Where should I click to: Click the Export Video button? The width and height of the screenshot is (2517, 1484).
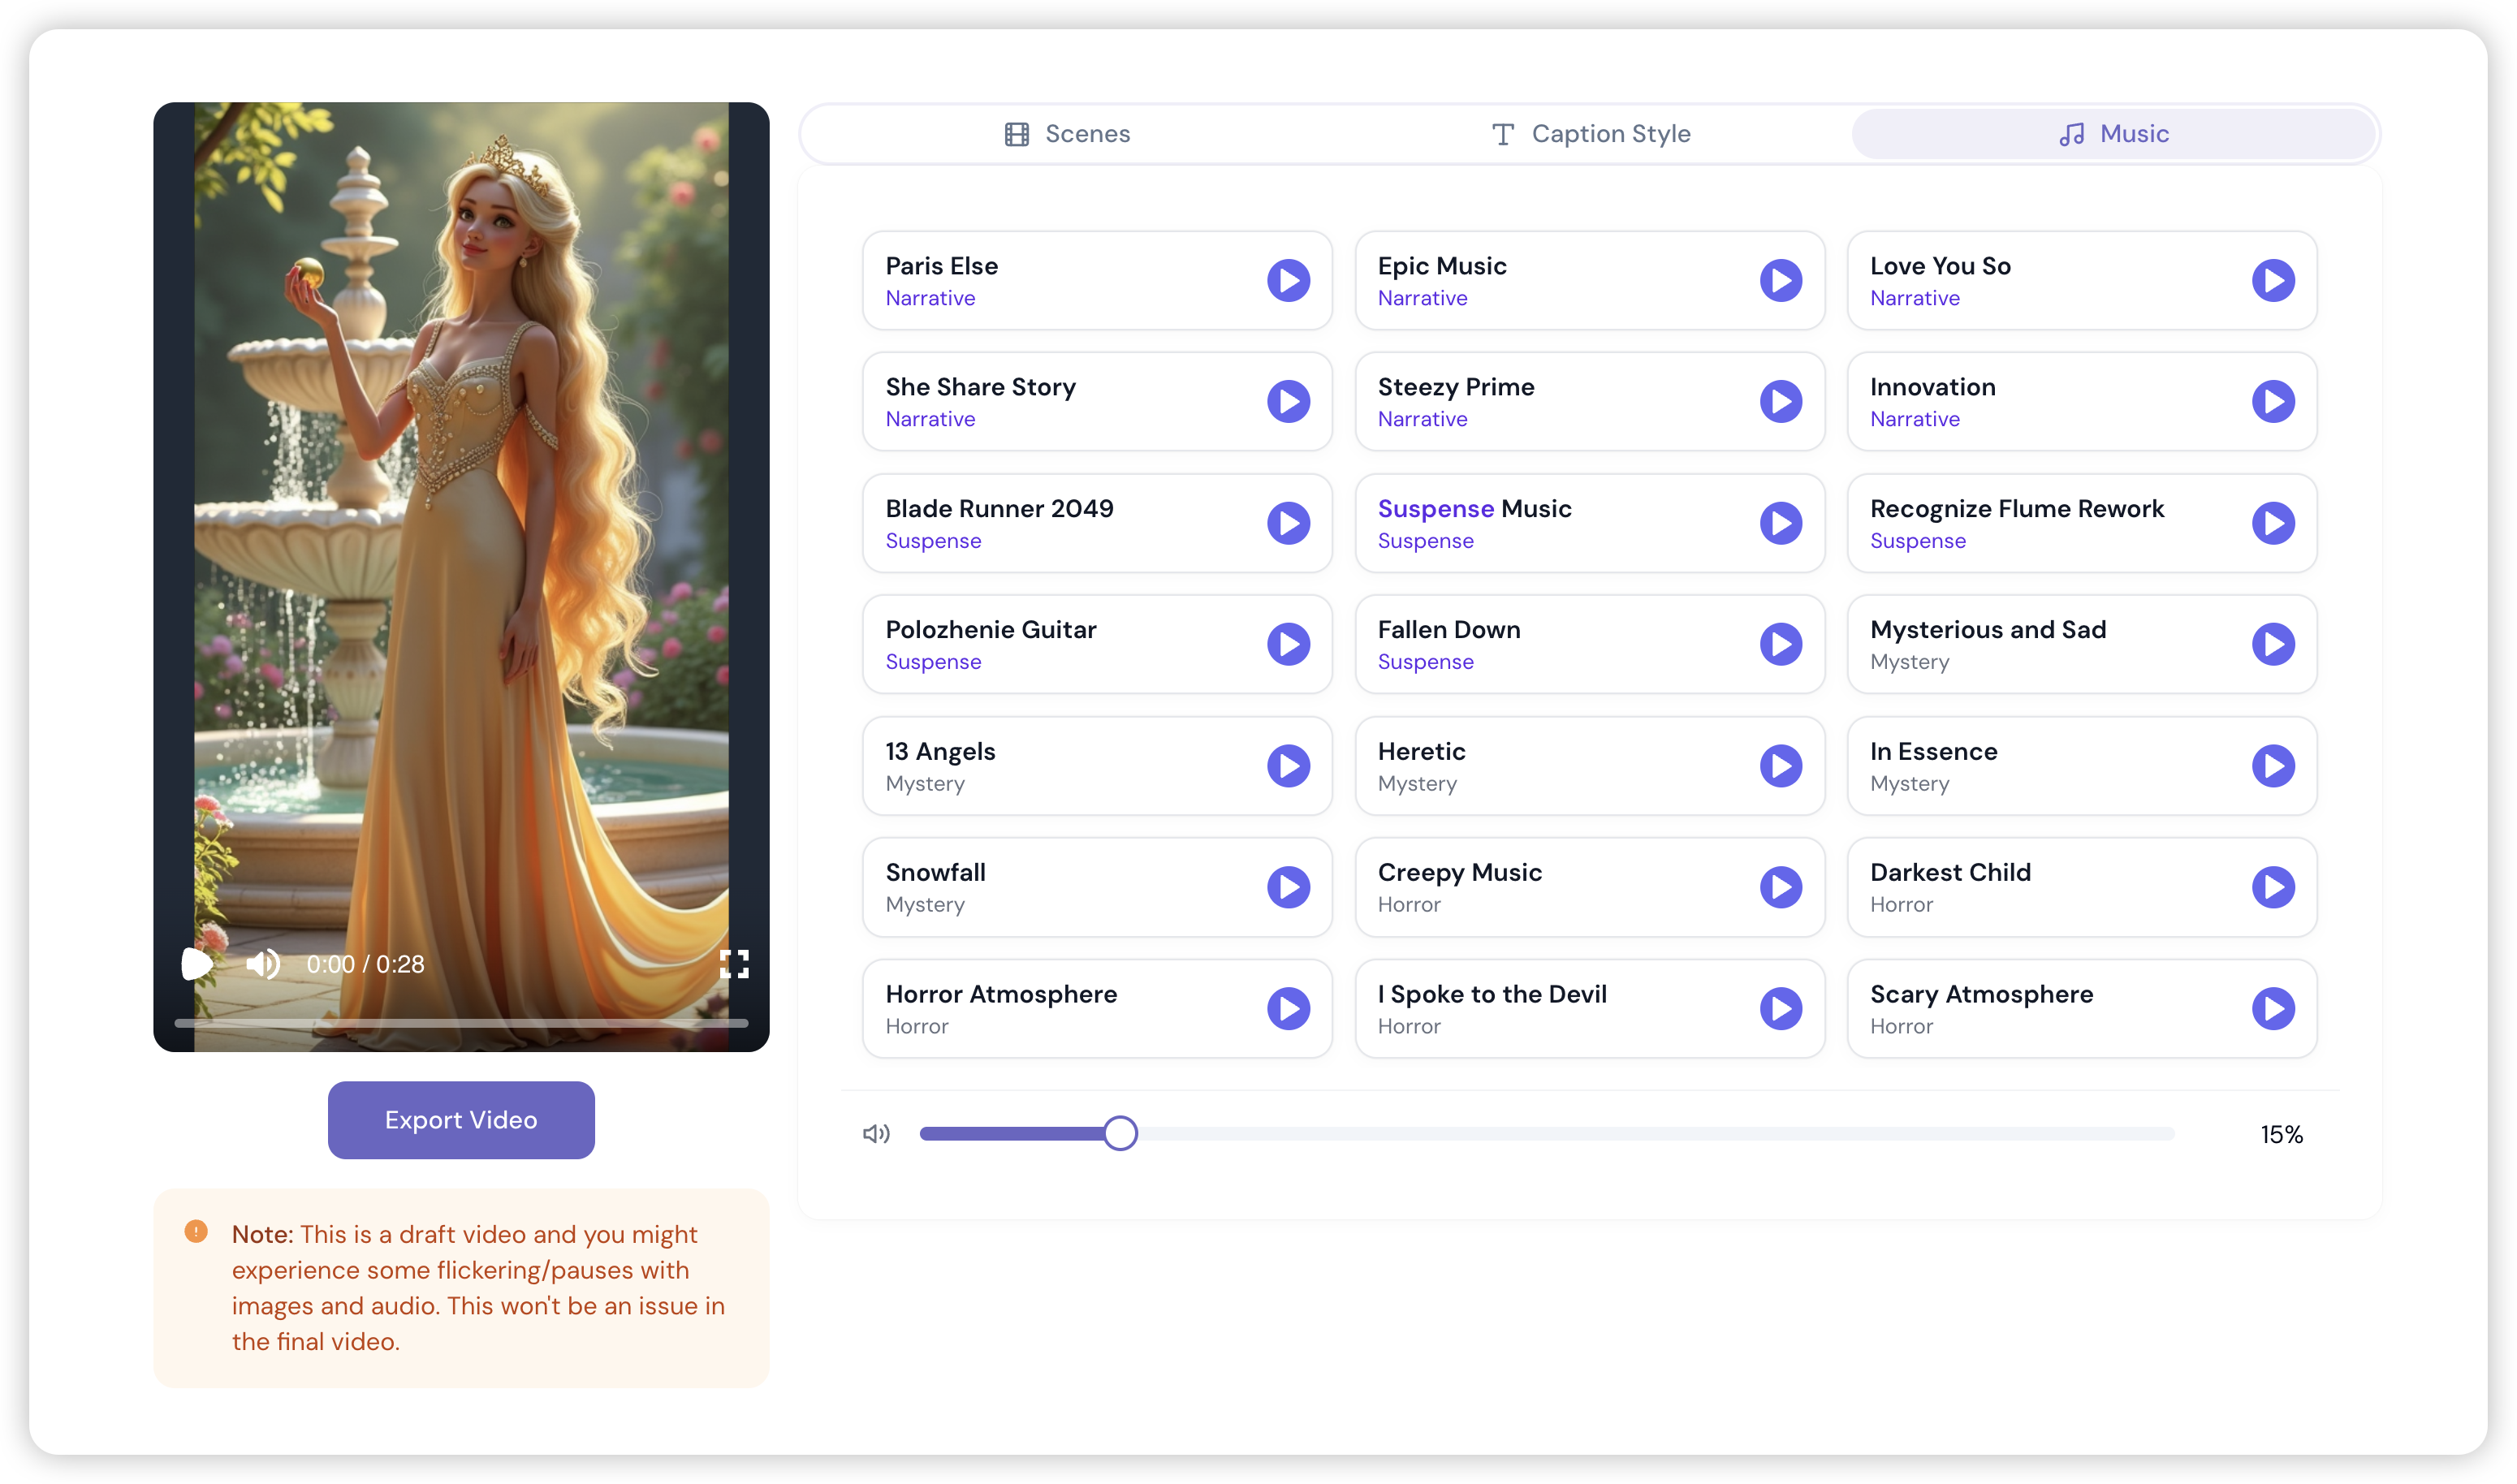(461, 1119)
